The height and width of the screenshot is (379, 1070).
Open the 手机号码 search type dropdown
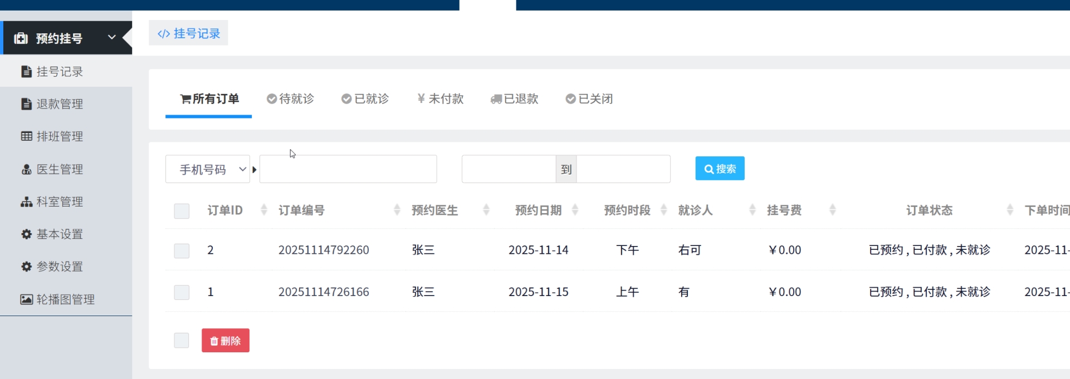(x=208, y=169)
